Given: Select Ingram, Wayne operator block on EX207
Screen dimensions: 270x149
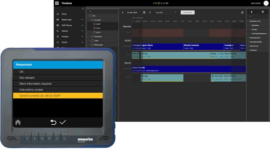Looking at the screenshot, I should pos(162,47).
